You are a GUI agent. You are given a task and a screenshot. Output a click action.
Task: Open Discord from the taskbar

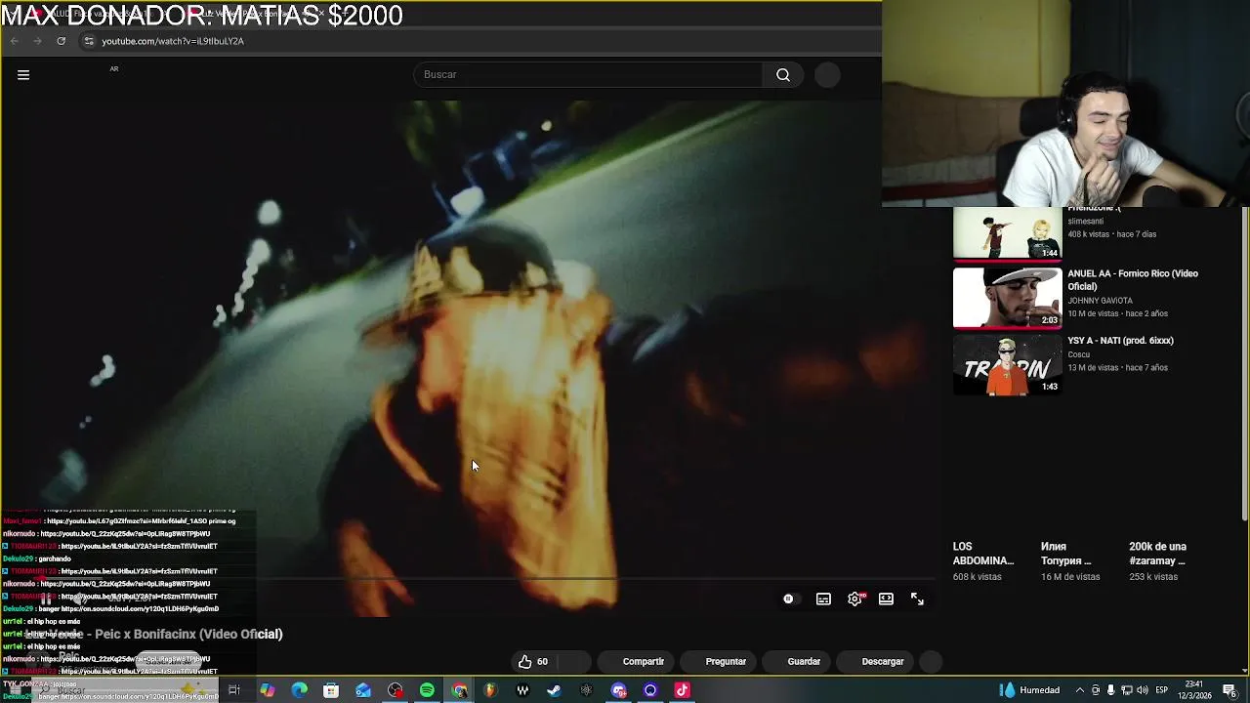[618, 690]
